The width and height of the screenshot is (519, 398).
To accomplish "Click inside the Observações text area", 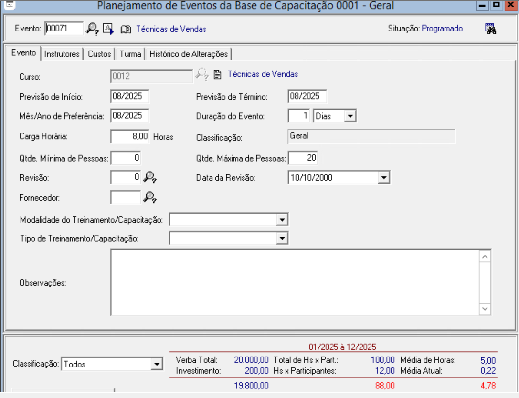I will (294, 282).
